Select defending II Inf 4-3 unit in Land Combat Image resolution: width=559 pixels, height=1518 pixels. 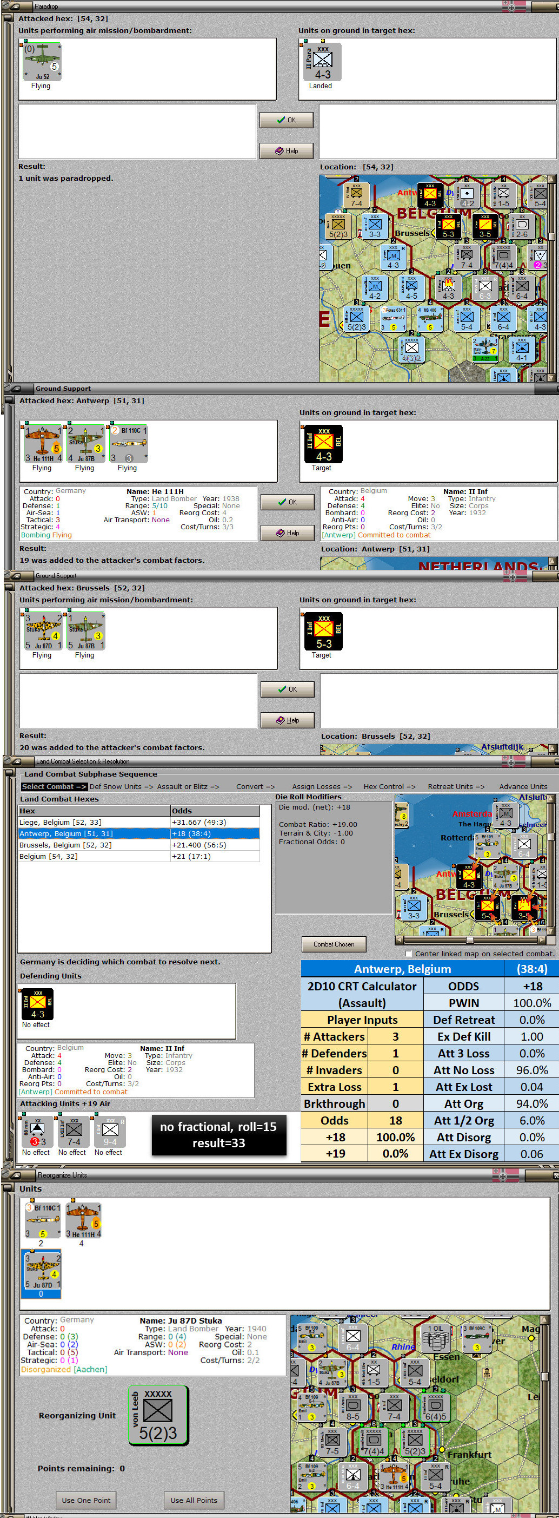click(x=38, y=1004)
